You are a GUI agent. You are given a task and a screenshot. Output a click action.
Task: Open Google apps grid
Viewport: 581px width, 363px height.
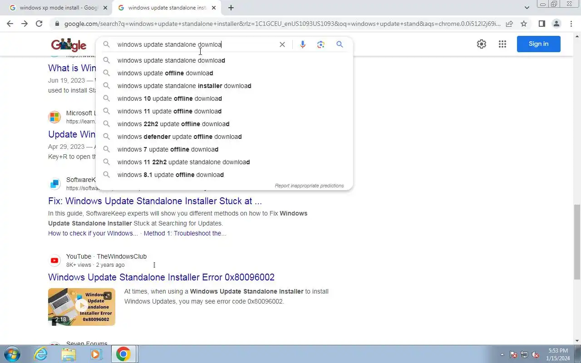tap(502, 44)
